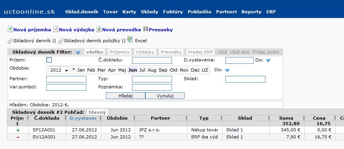
Task: Click the Nová prevodka icon
Action: [x=99, y=29]
